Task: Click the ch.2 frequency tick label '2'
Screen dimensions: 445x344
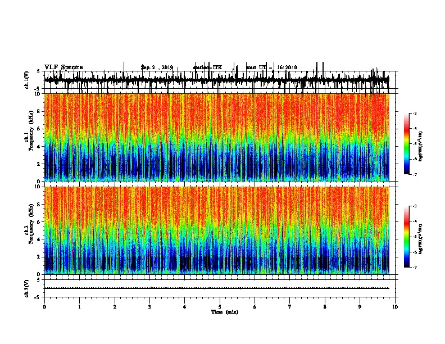Action: coord(39,257)
